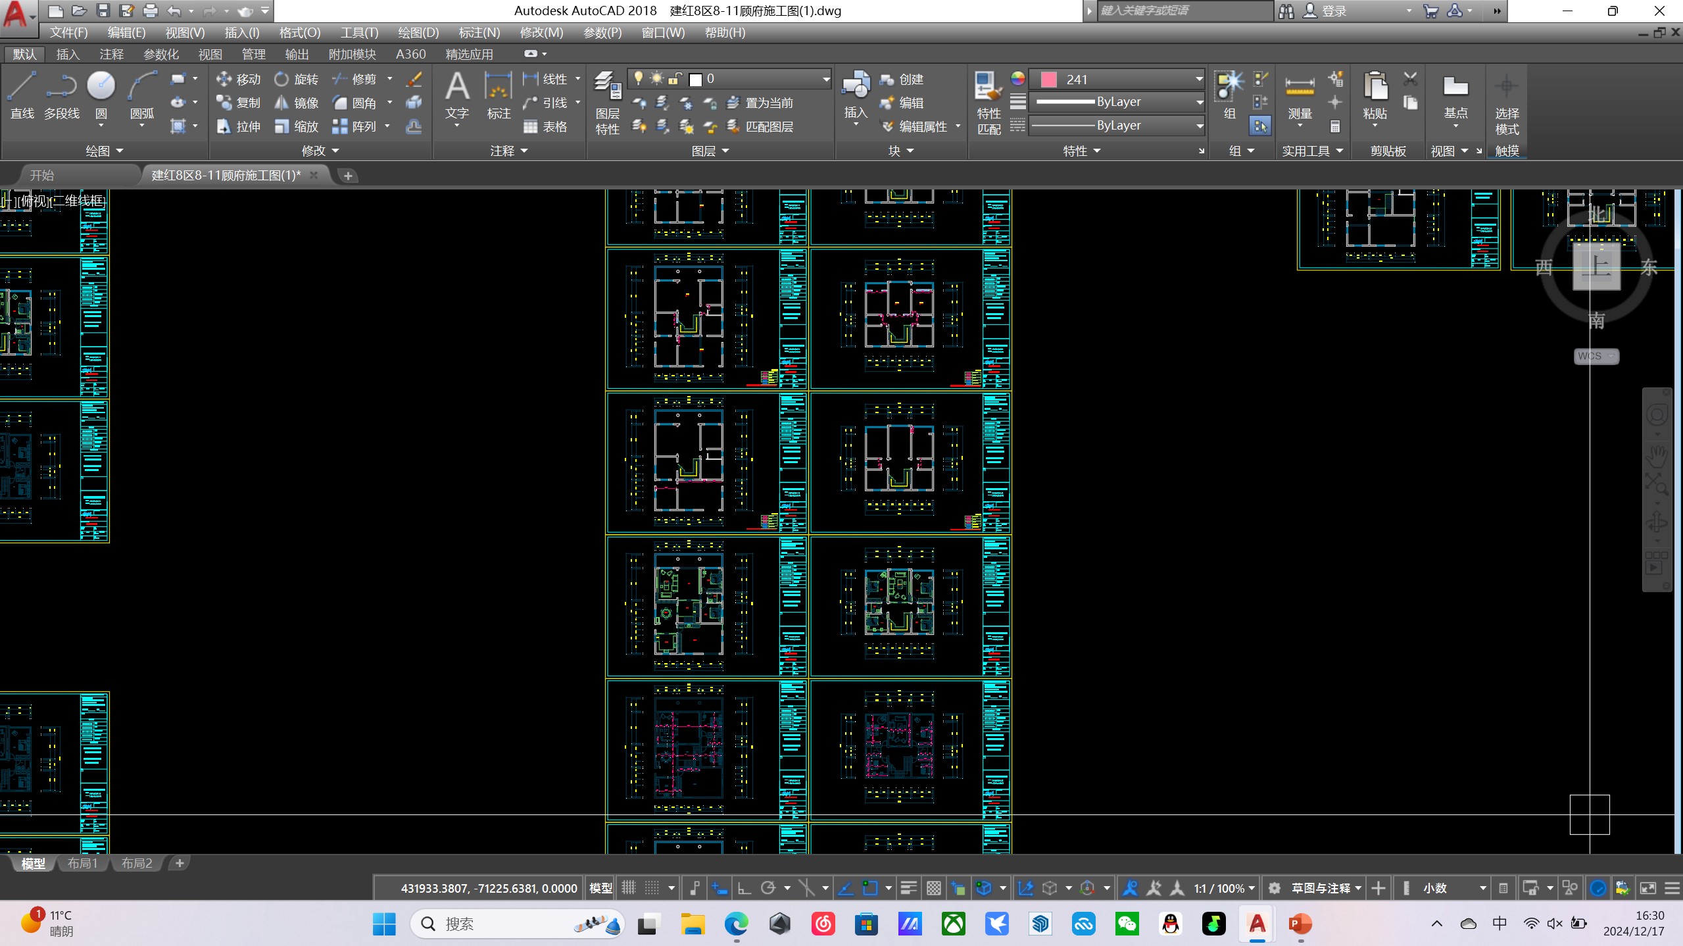Toggle grid display in status bar

coord(629,888)
